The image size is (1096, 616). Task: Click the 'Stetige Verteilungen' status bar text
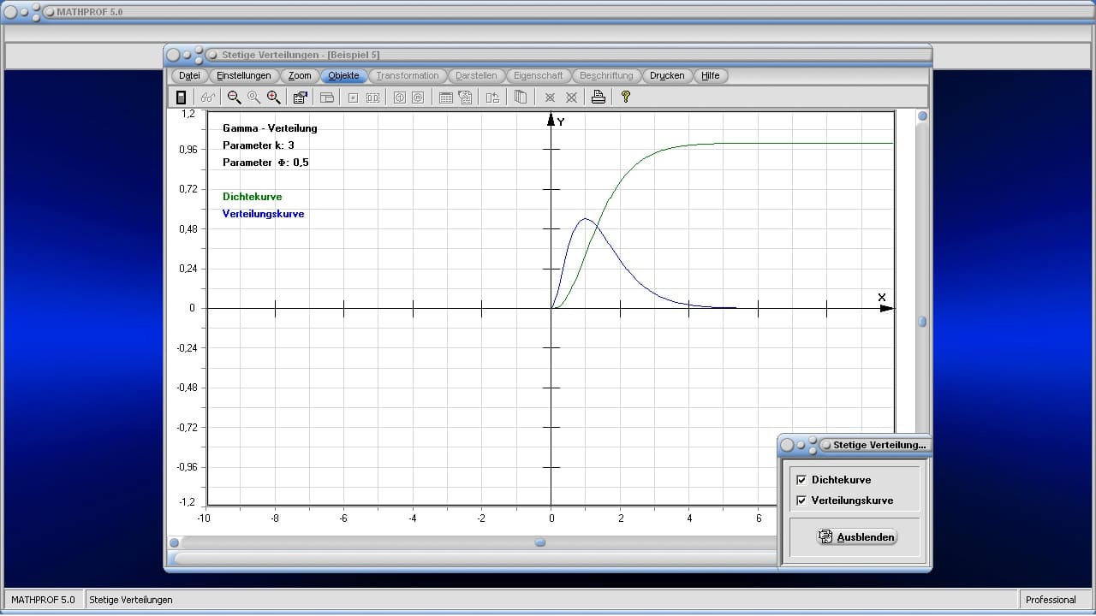point(131,600)
